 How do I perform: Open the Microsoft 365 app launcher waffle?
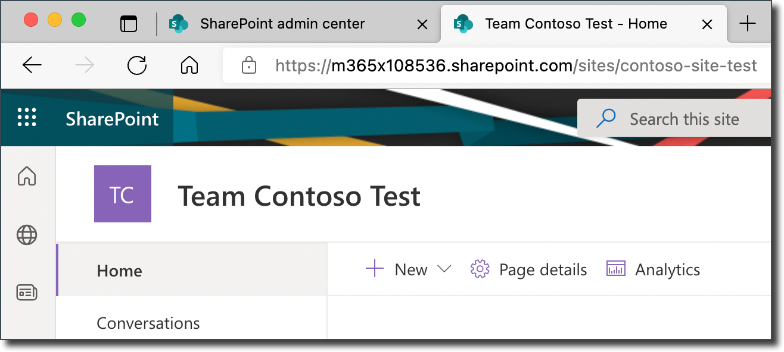click(26, 117)
